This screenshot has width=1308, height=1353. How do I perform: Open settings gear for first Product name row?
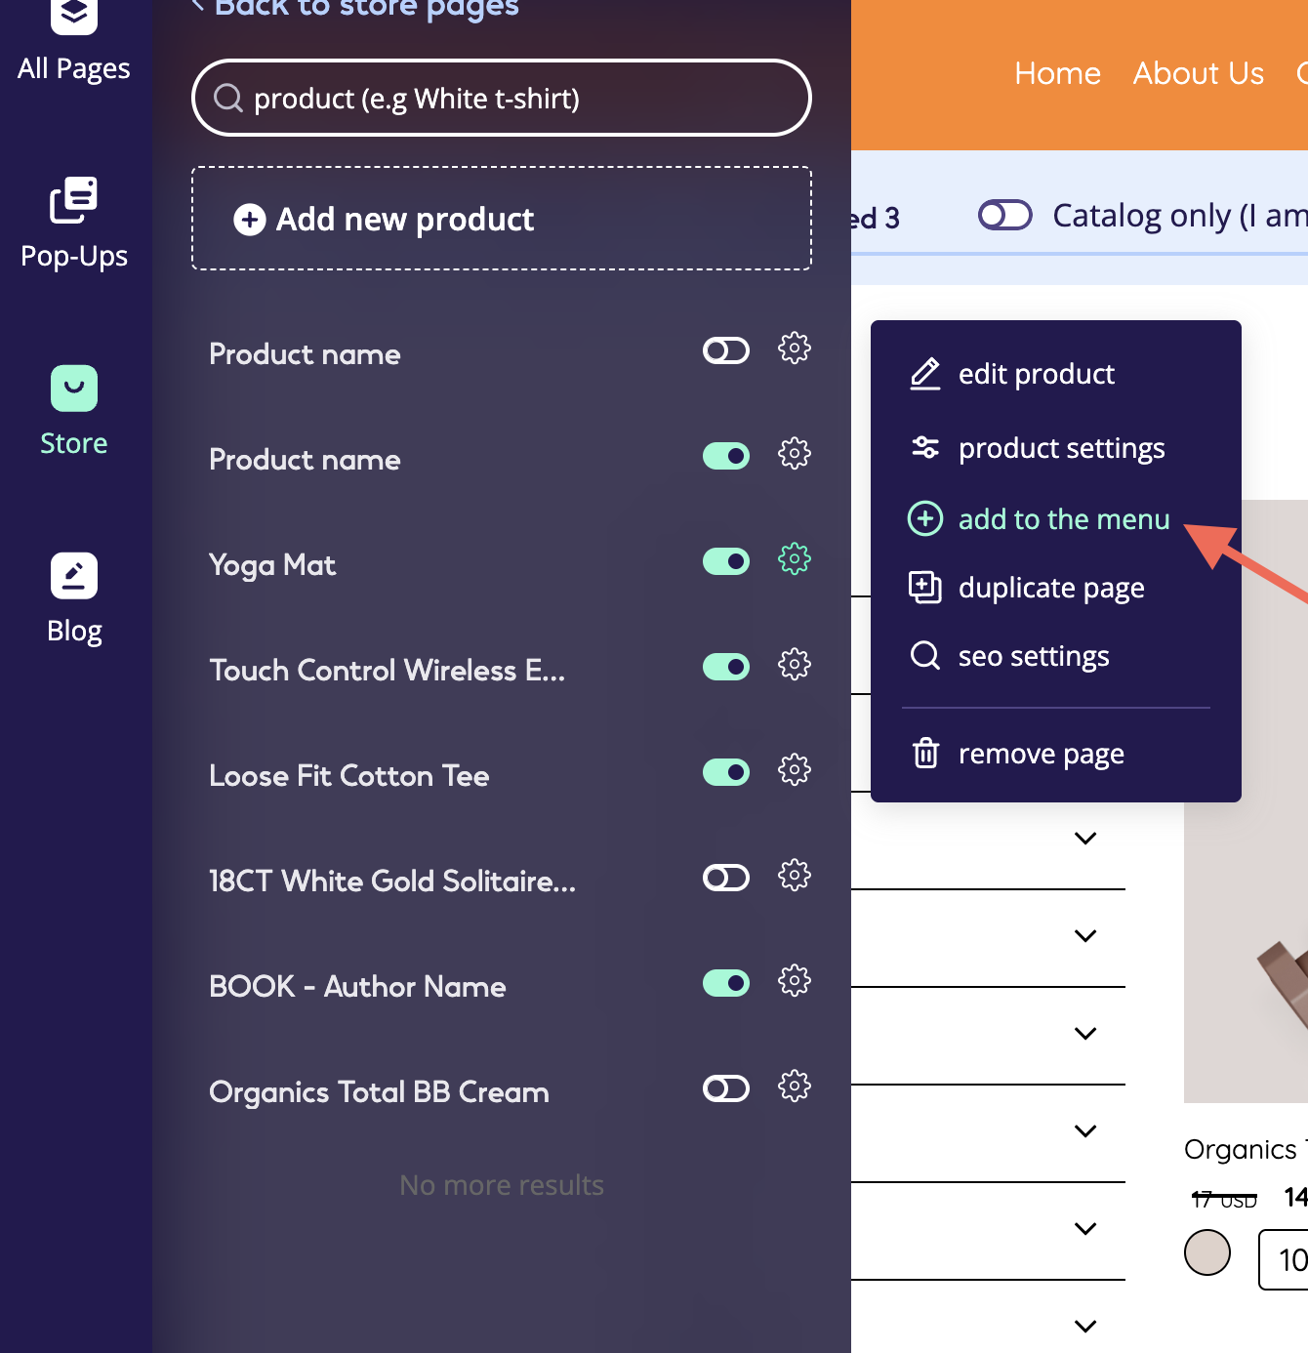tap(795, 348)
